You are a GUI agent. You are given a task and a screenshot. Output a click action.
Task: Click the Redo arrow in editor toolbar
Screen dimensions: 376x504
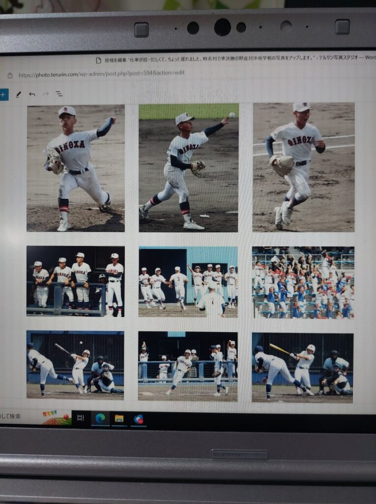(46, 94)
